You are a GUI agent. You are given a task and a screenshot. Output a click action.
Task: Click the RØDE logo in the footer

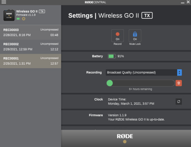click(125, 136)
